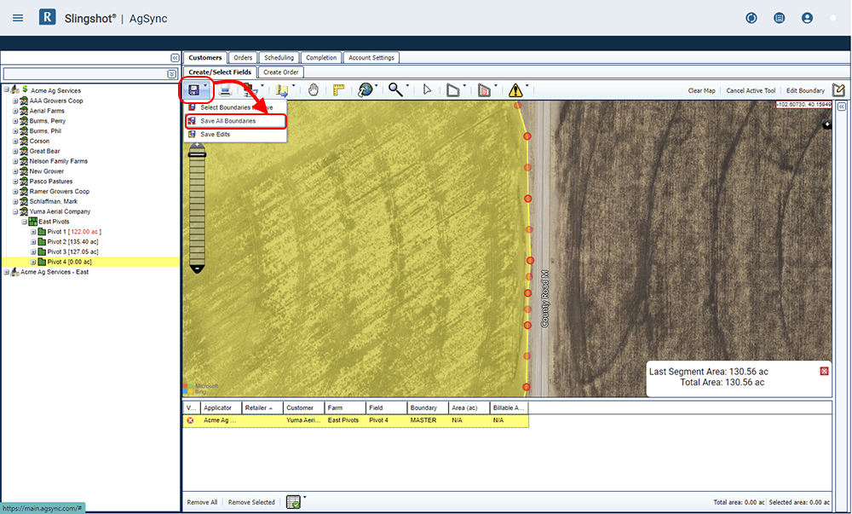
Task: Click the Clear Map button
Action: [x=701, y=90]
